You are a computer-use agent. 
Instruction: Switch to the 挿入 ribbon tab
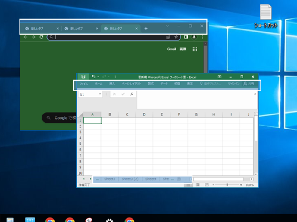[x=112, y=84]
